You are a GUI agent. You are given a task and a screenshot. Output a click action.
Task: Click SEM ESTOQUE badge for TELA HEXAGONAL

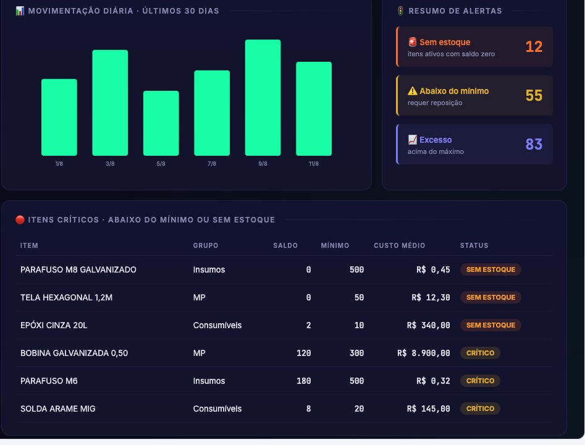(490, 297)
